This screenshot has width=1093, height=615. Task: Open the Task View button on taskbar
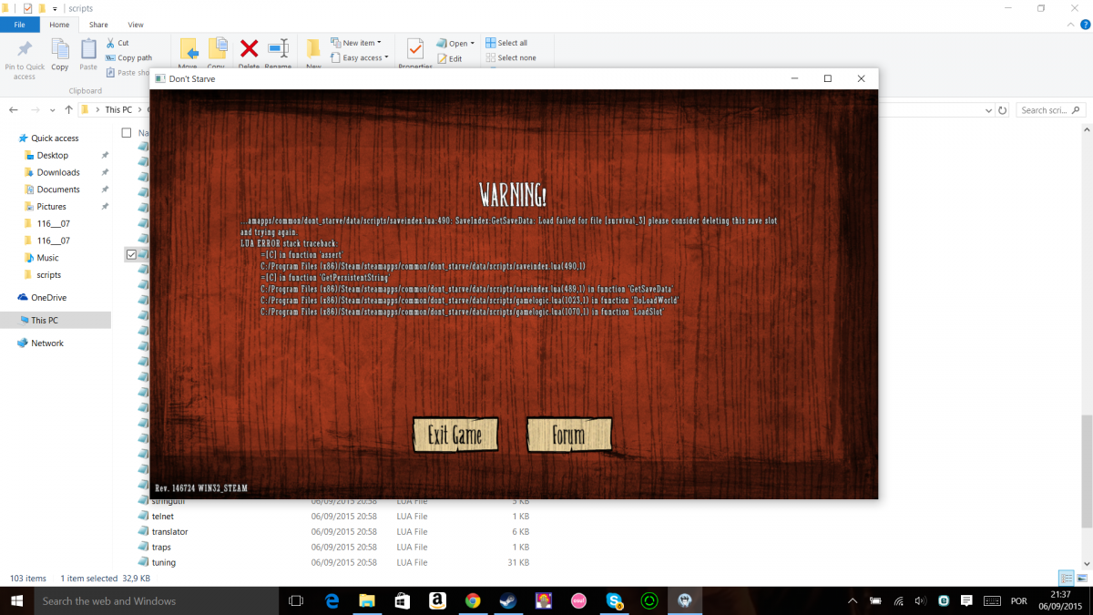pyautogui.click(x=295, y=600)
